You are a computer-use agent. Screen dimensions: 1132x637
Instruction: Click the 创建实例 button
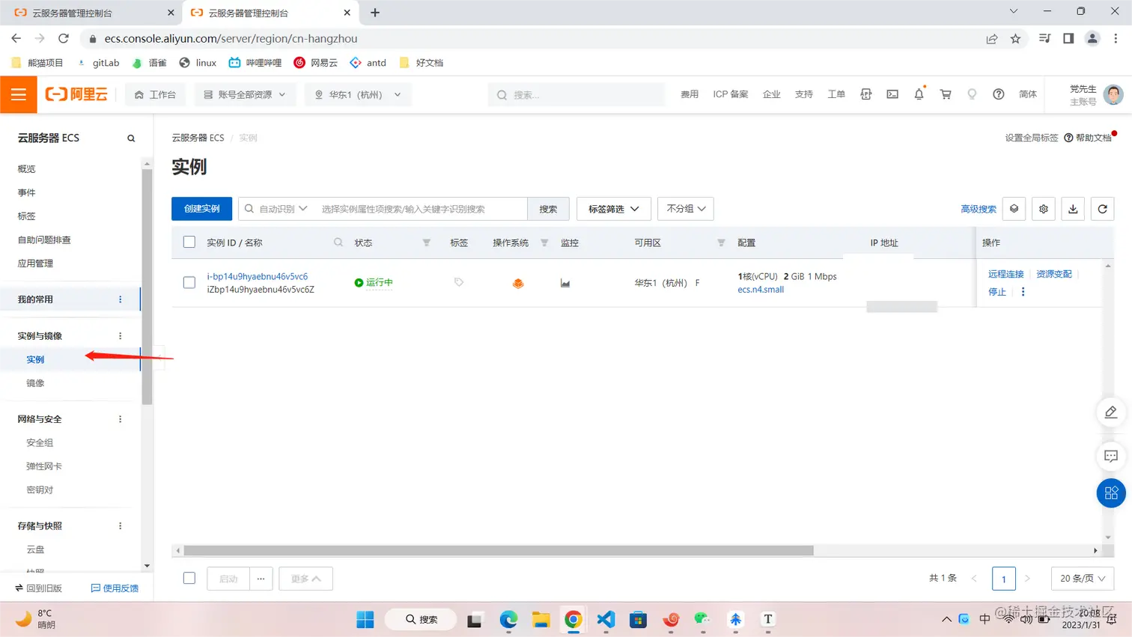[x=201, y=209]
